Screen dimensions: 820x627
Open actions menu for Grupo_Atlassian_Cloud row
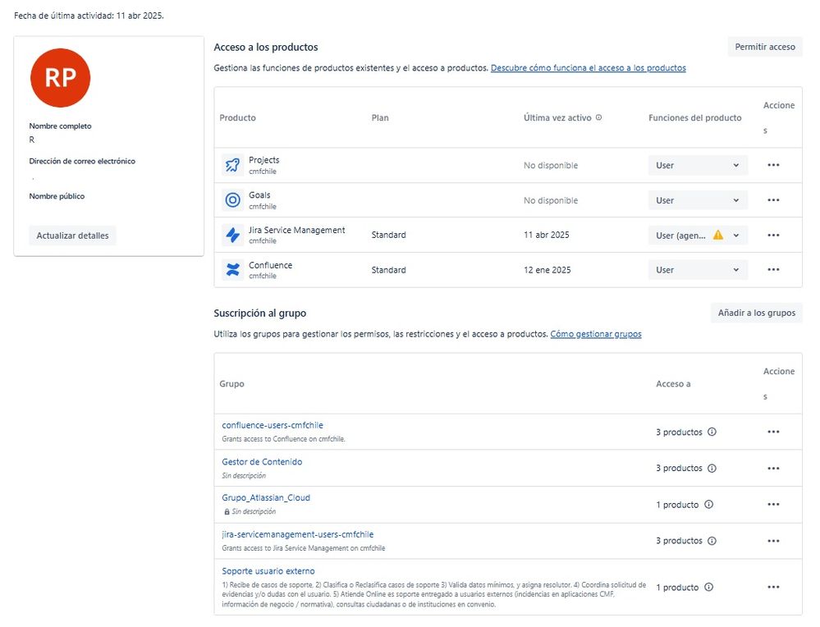(x=773, y=505)
